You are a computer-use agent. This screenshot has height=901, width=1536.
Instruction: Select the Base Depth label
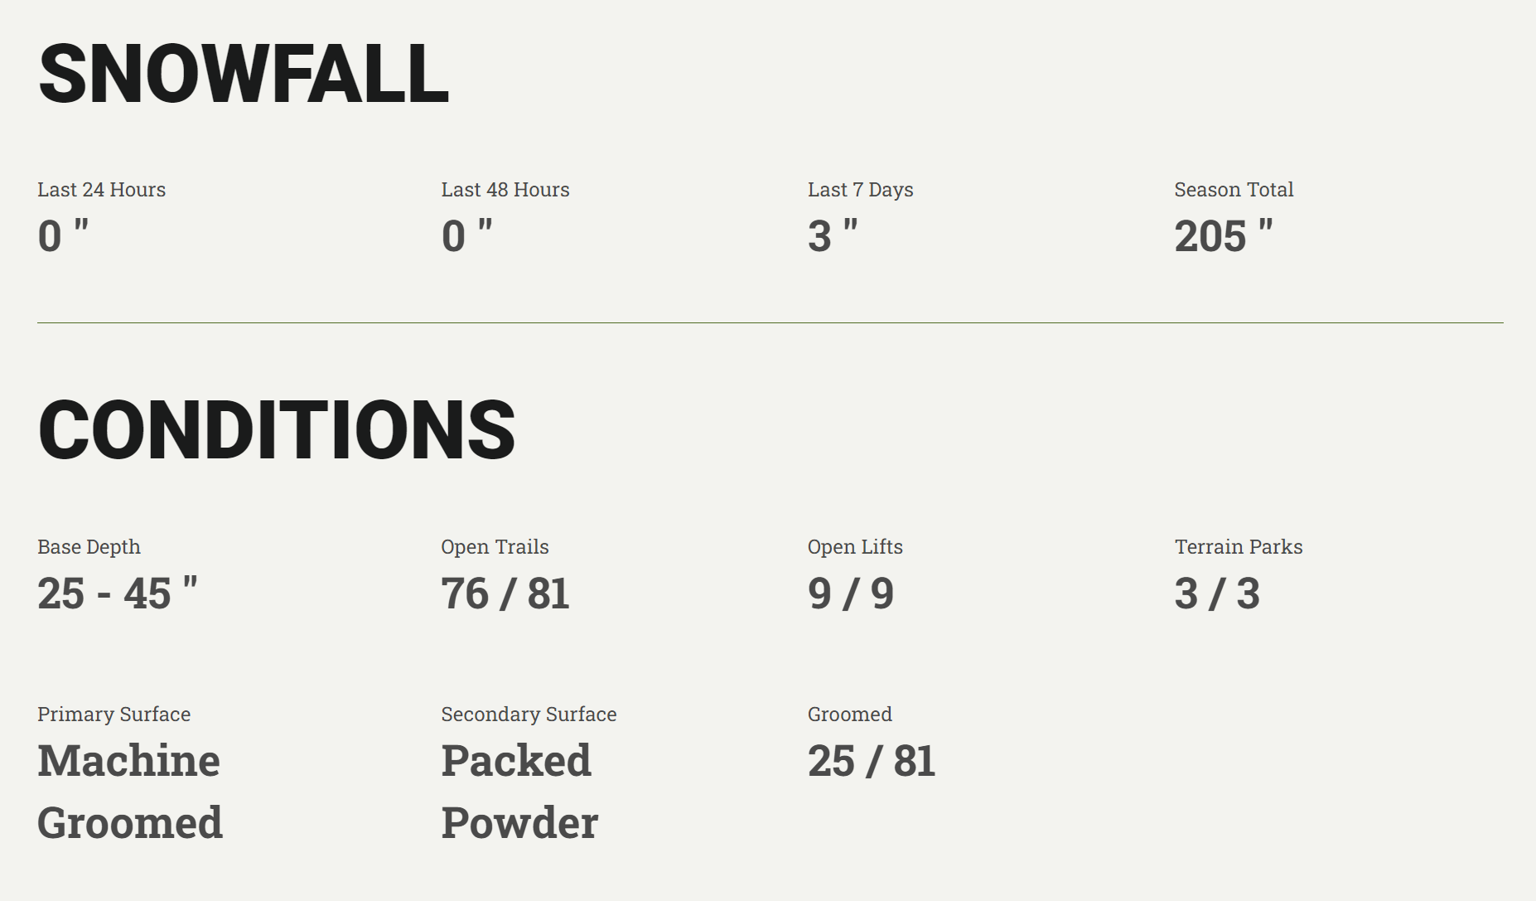89,547
